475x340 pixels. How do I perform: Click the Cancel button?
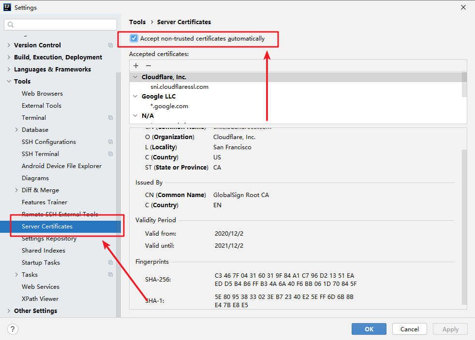point(410,329)
